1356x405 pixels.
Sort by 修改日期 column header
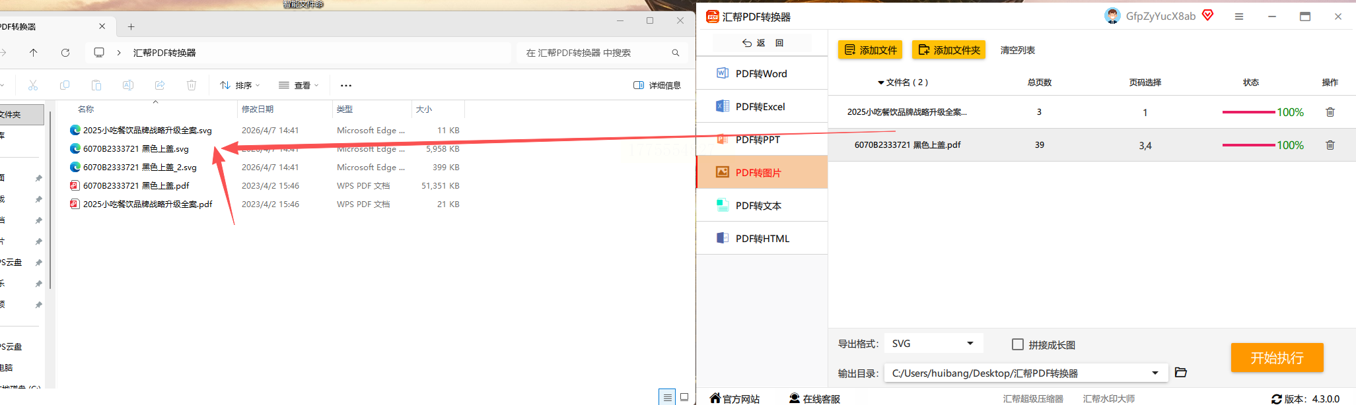[x=258, y=109]
